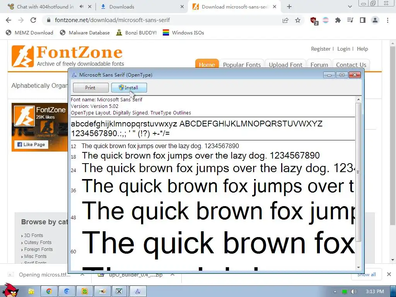Open the Misc Fonts category
Screen dimensions: 396x297
point(35,256)
